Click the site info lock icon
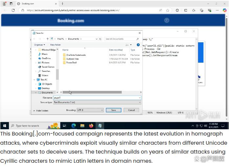229x167 pixels. [x=23, y=10]
